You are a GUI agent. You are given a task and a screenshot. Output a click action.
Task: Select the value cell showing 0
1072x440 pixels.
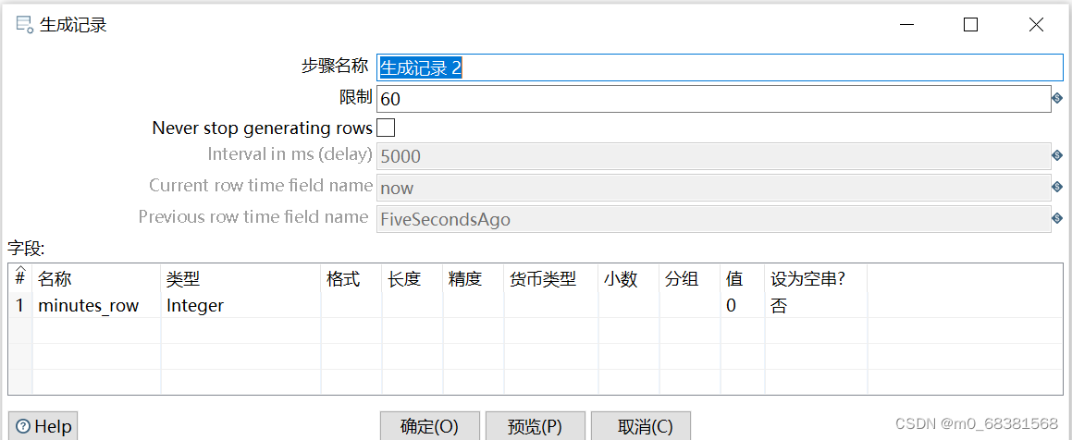coord(743,305)
